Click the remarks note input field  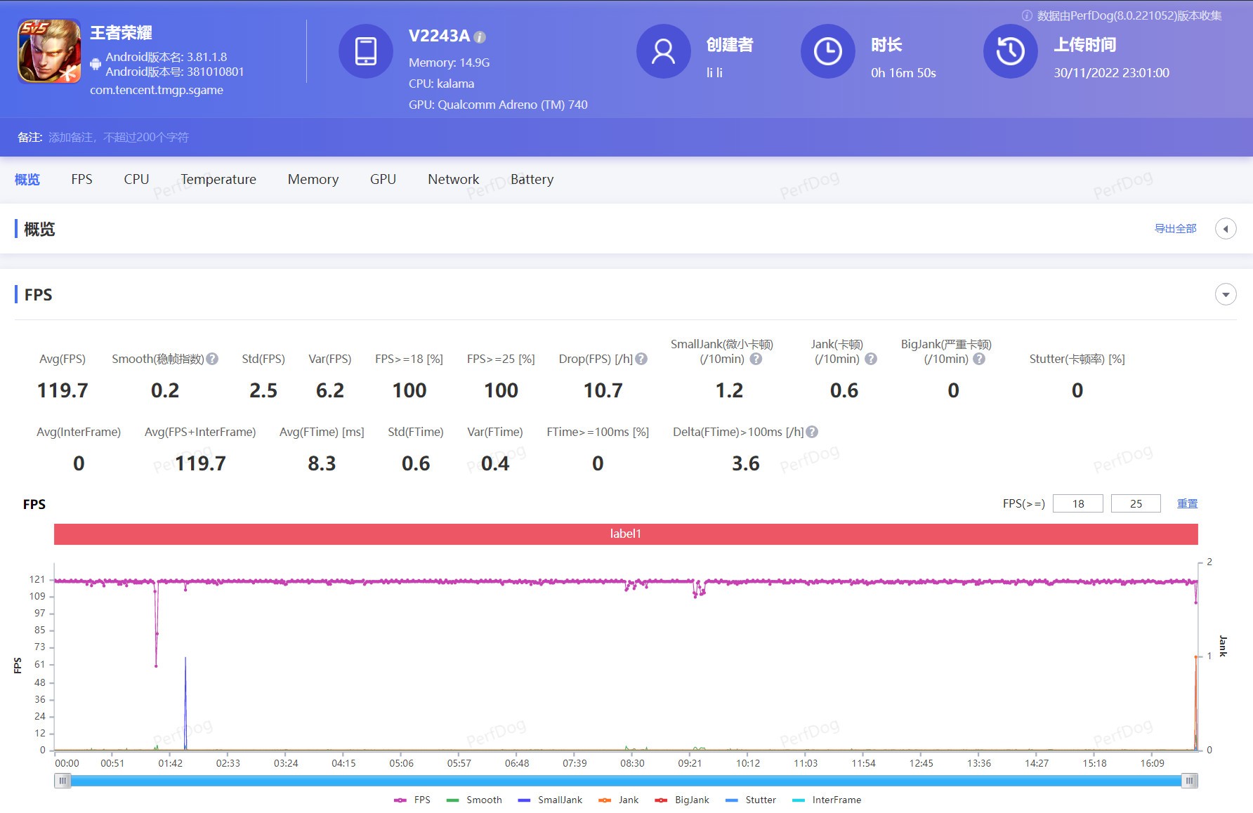coord(119,138)
